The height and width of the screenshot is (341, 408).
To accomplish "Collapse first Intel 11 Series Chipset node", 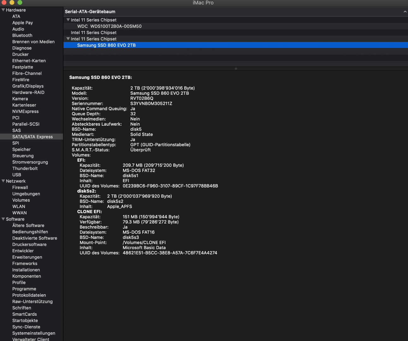I will pos(68,20).
